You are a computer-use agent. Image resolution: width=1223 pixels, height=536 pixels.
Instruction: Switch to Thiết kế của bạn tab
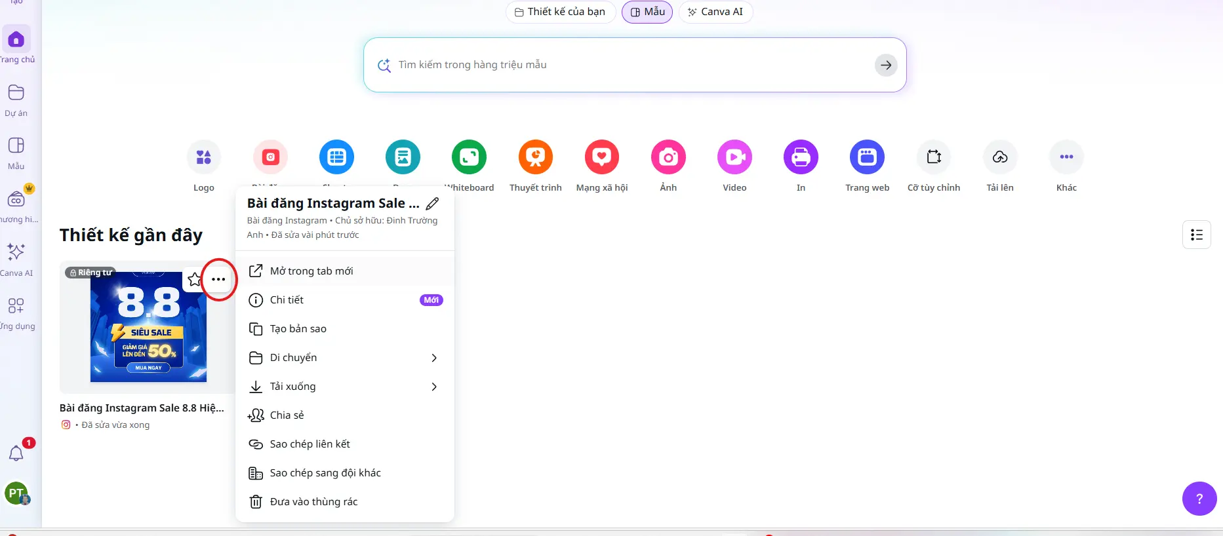560,12
